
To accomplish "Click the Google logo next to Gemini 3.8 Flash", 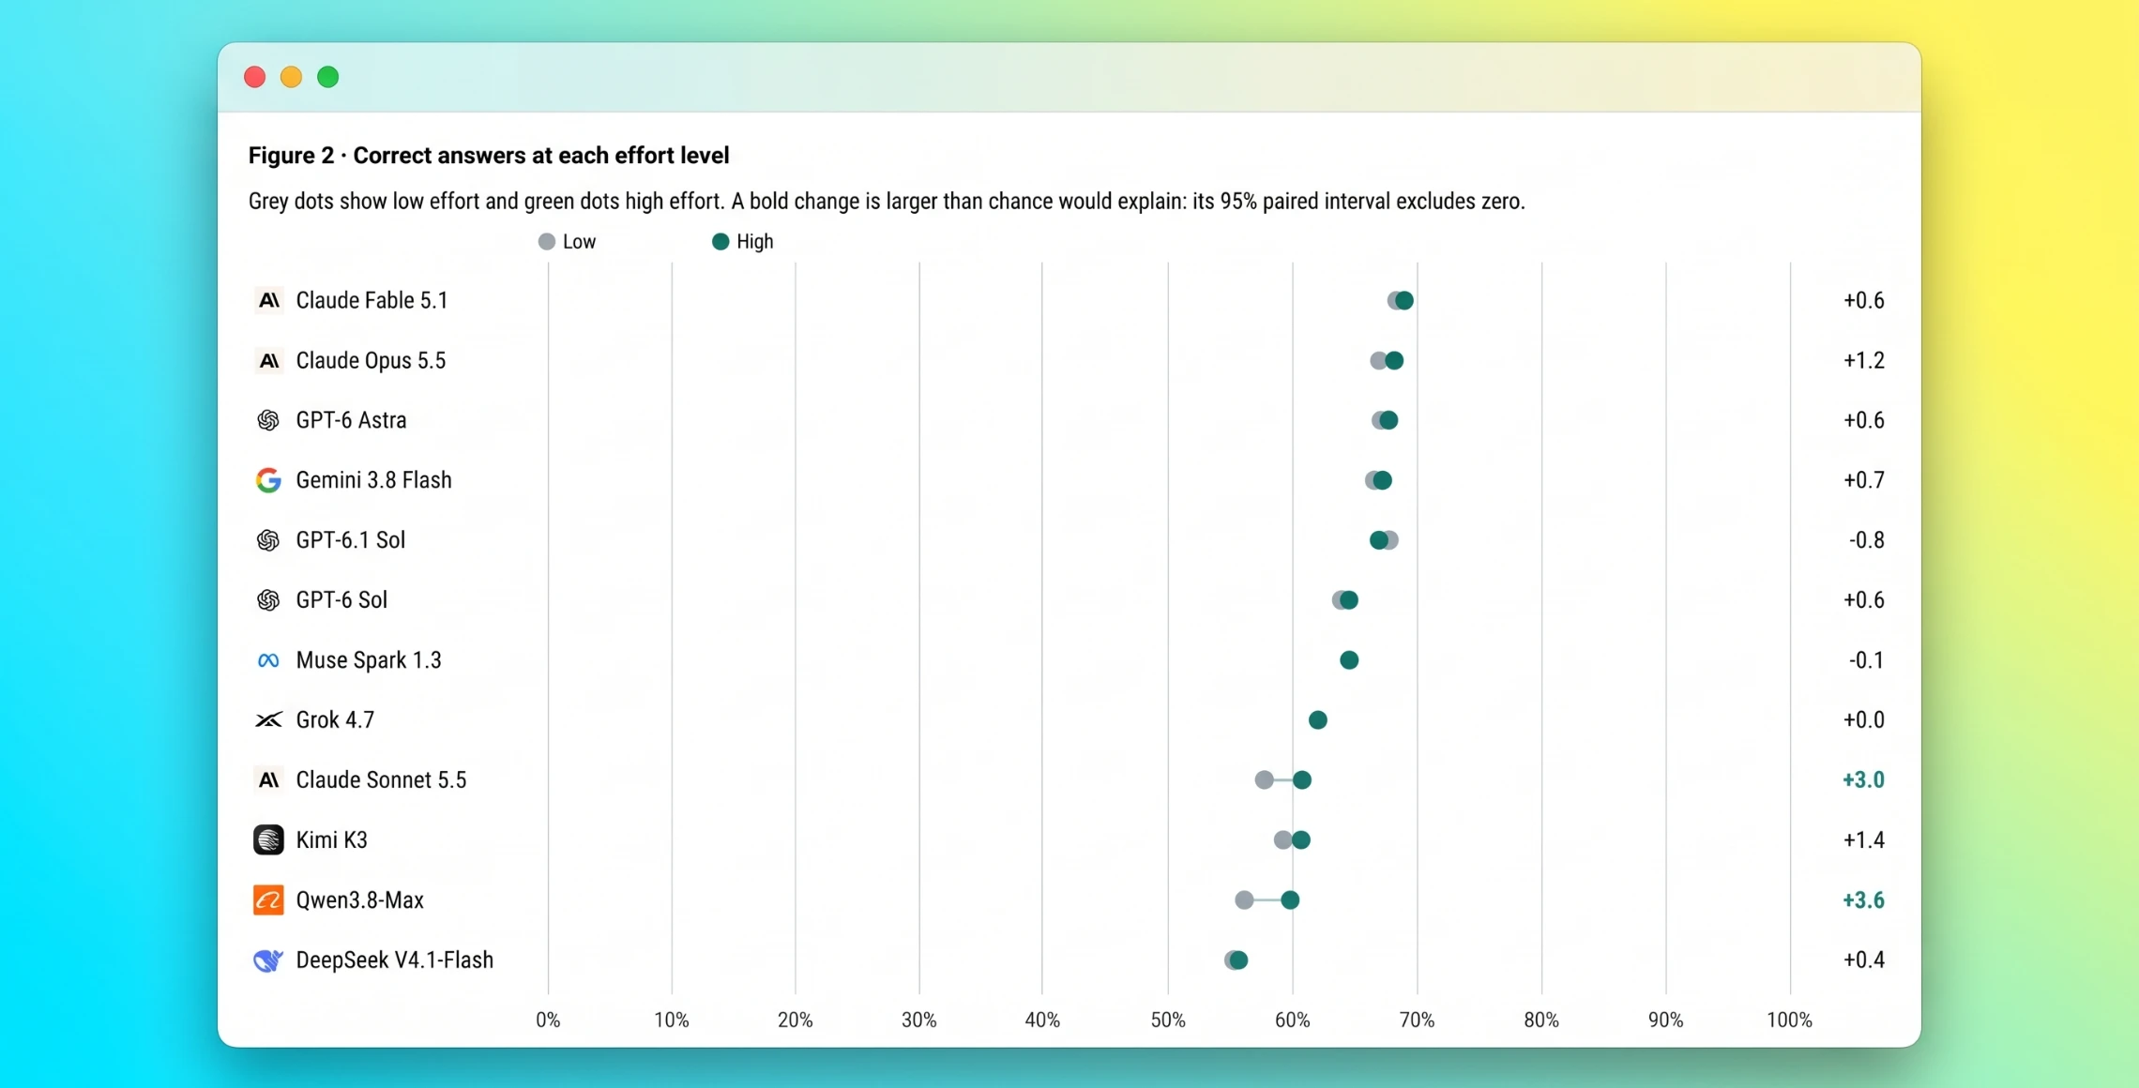I will tap(268, 480).
